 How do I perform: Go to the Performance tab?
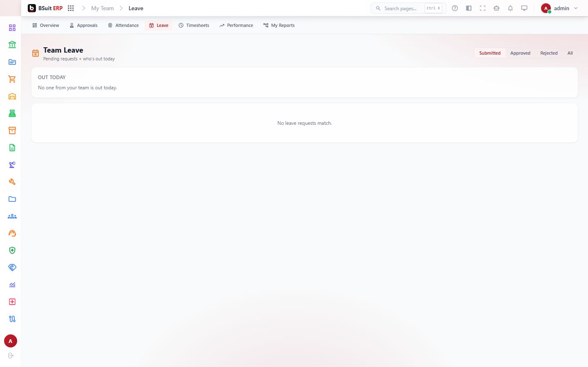click(x=236, y=25)
